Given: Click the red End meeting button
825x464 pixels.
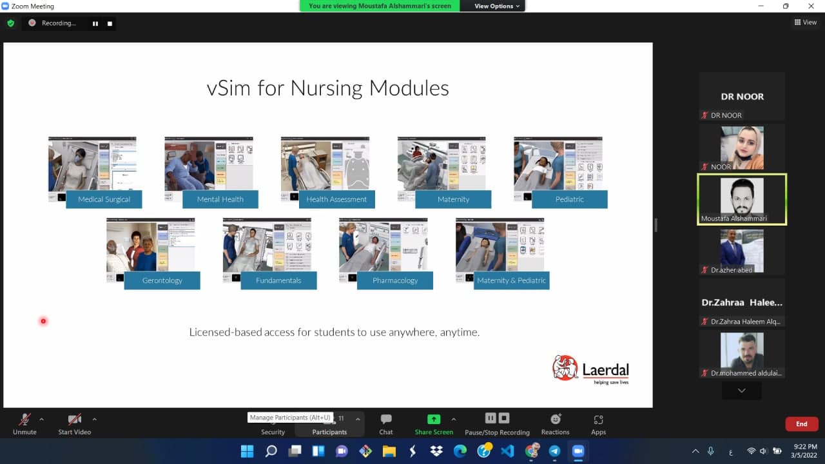Looking at the screenshot, I should tap(802, 424).
